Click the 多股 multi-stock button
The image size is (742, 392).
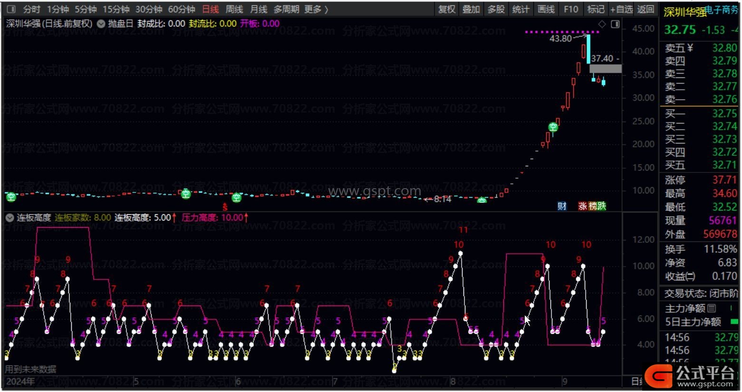[x=496, y=9]
